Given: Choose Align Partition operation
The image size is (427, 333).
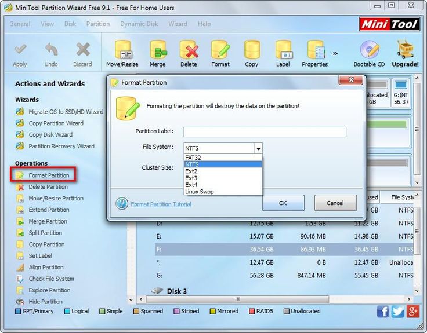Looking at the screenshot, I should point(46,267).
